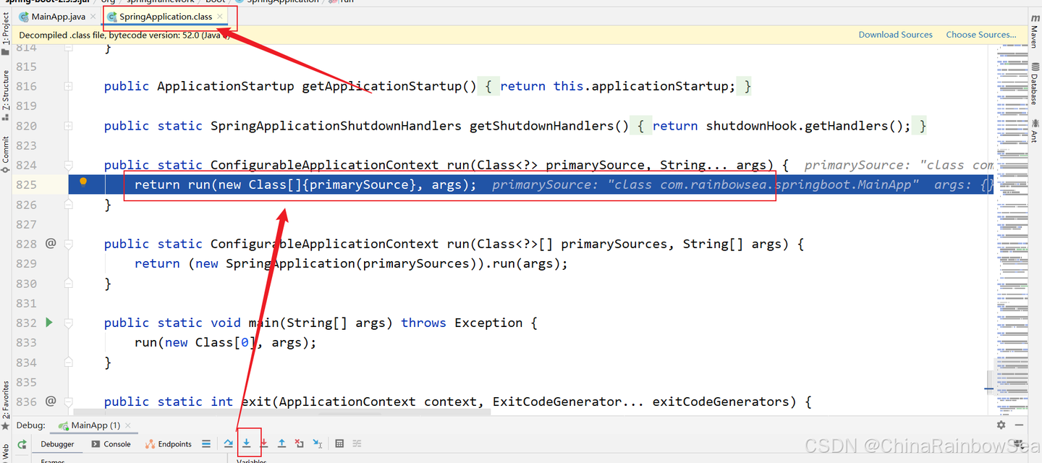Viewport: 1042px width, 463px height.
Task: Click the Step Out debugger icon
Action: coord(281,443)
